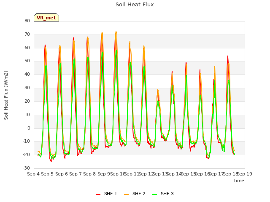
Task: Click the 70 y-axis tick label
Action: click(x=27, y=35)
